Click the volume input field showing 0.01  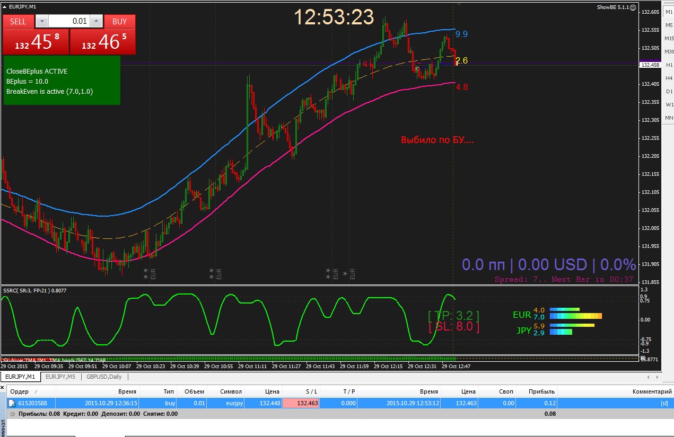click(69, 21)
